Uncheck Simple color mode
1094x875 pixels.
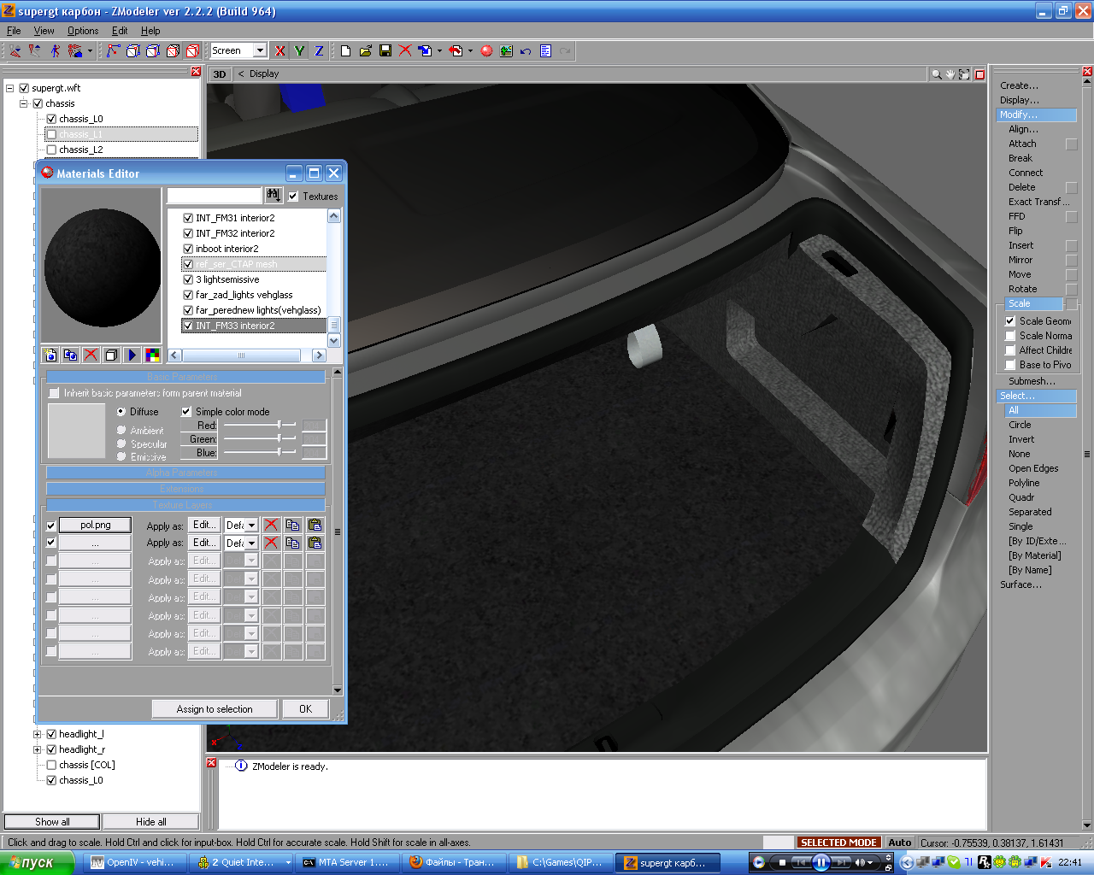[186, 412]
